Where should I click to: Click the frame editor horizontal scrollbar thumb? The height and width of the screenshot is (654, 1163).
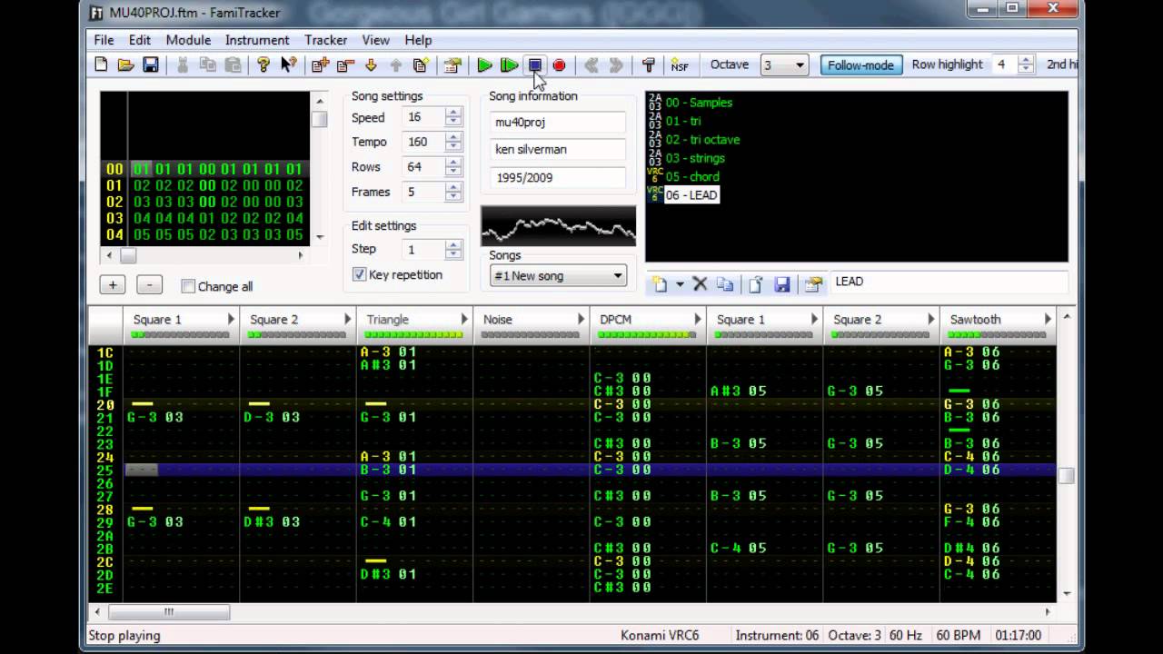click(128, 256)
